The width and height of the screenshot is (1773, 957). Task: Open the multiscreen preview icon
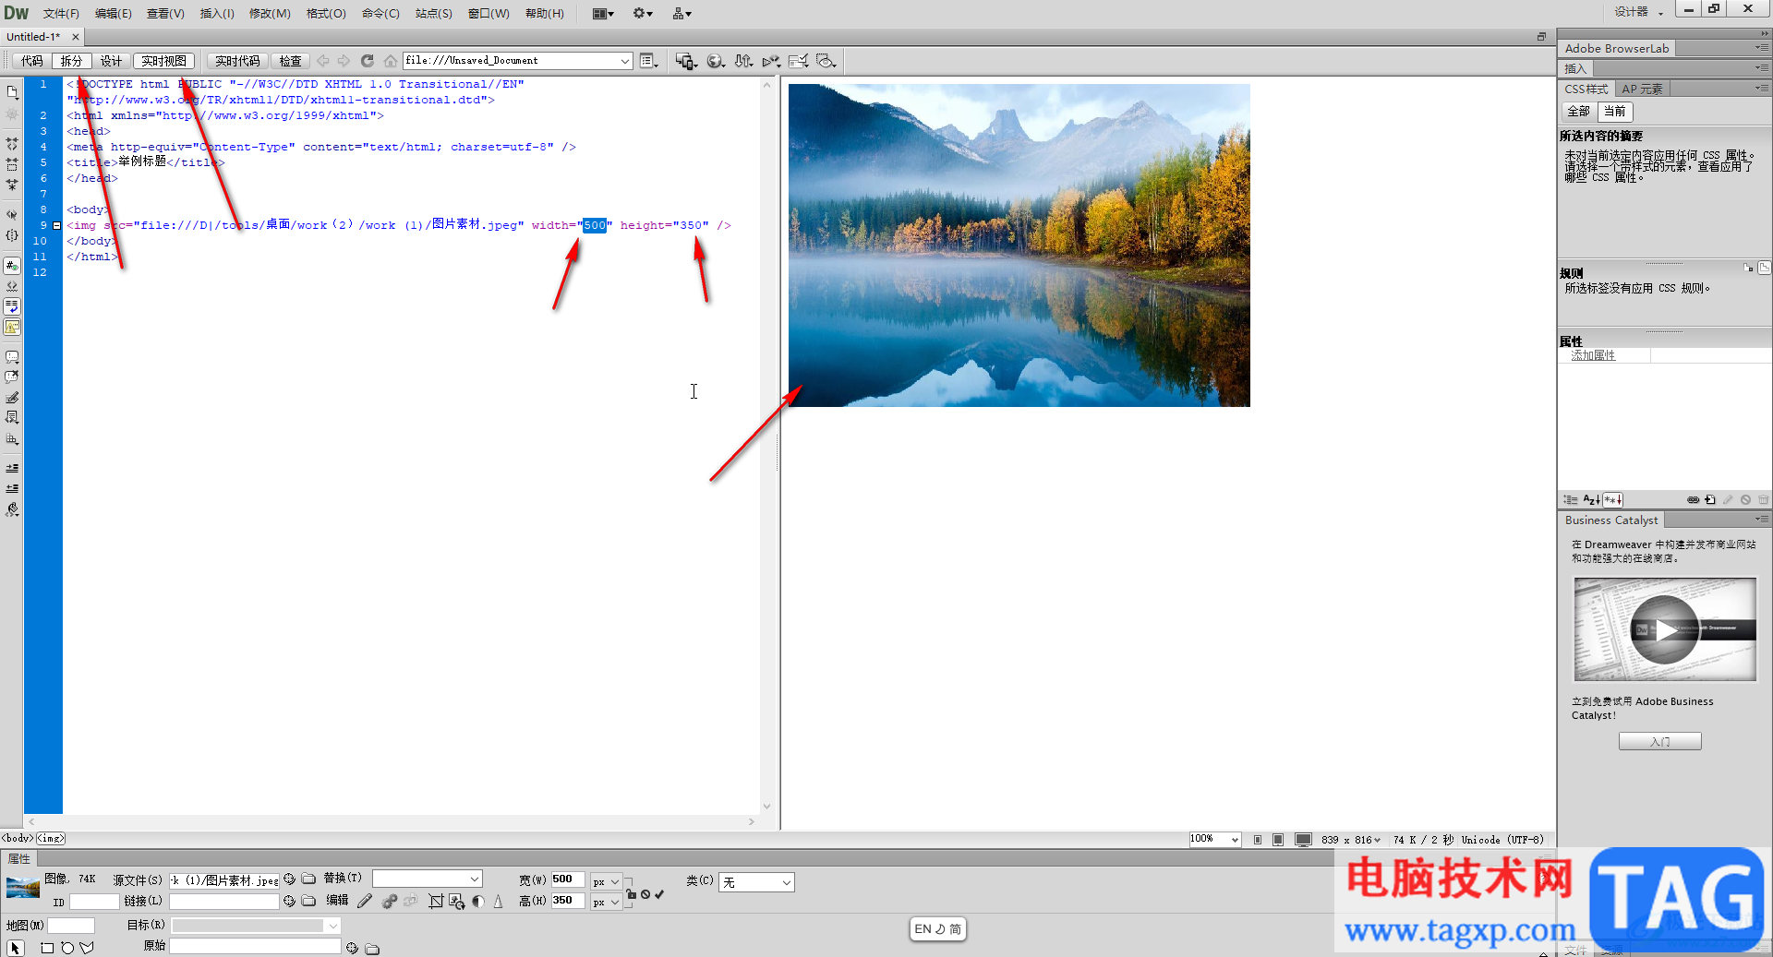coord(685,61)
